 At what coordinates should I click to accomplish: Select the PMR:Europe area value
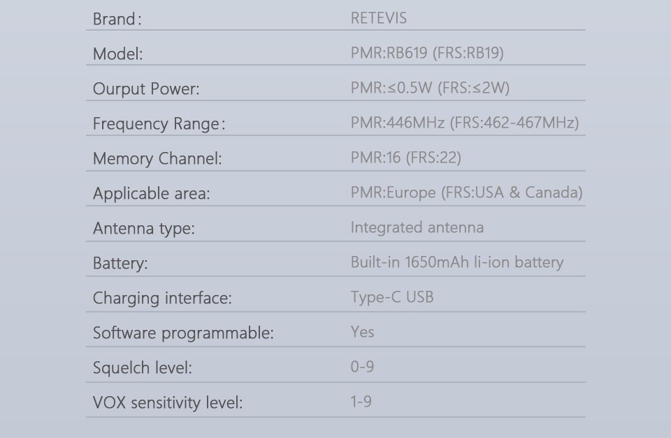pos(466,192)
